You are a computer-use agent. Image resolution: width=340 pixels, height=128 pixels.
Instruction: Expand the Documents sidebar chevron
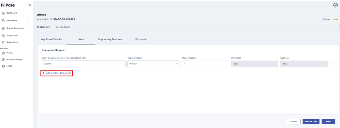coord(29,21)
